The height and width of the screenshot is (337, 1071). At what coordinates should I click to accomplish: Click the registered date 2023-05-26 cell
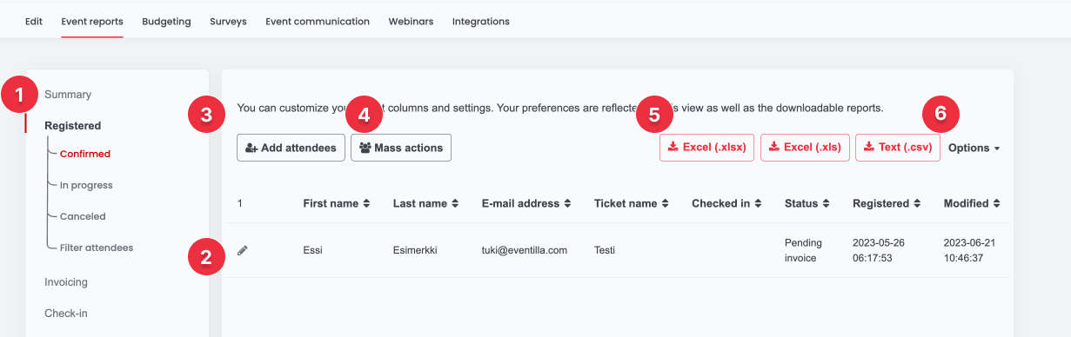[x=880, y=250]
